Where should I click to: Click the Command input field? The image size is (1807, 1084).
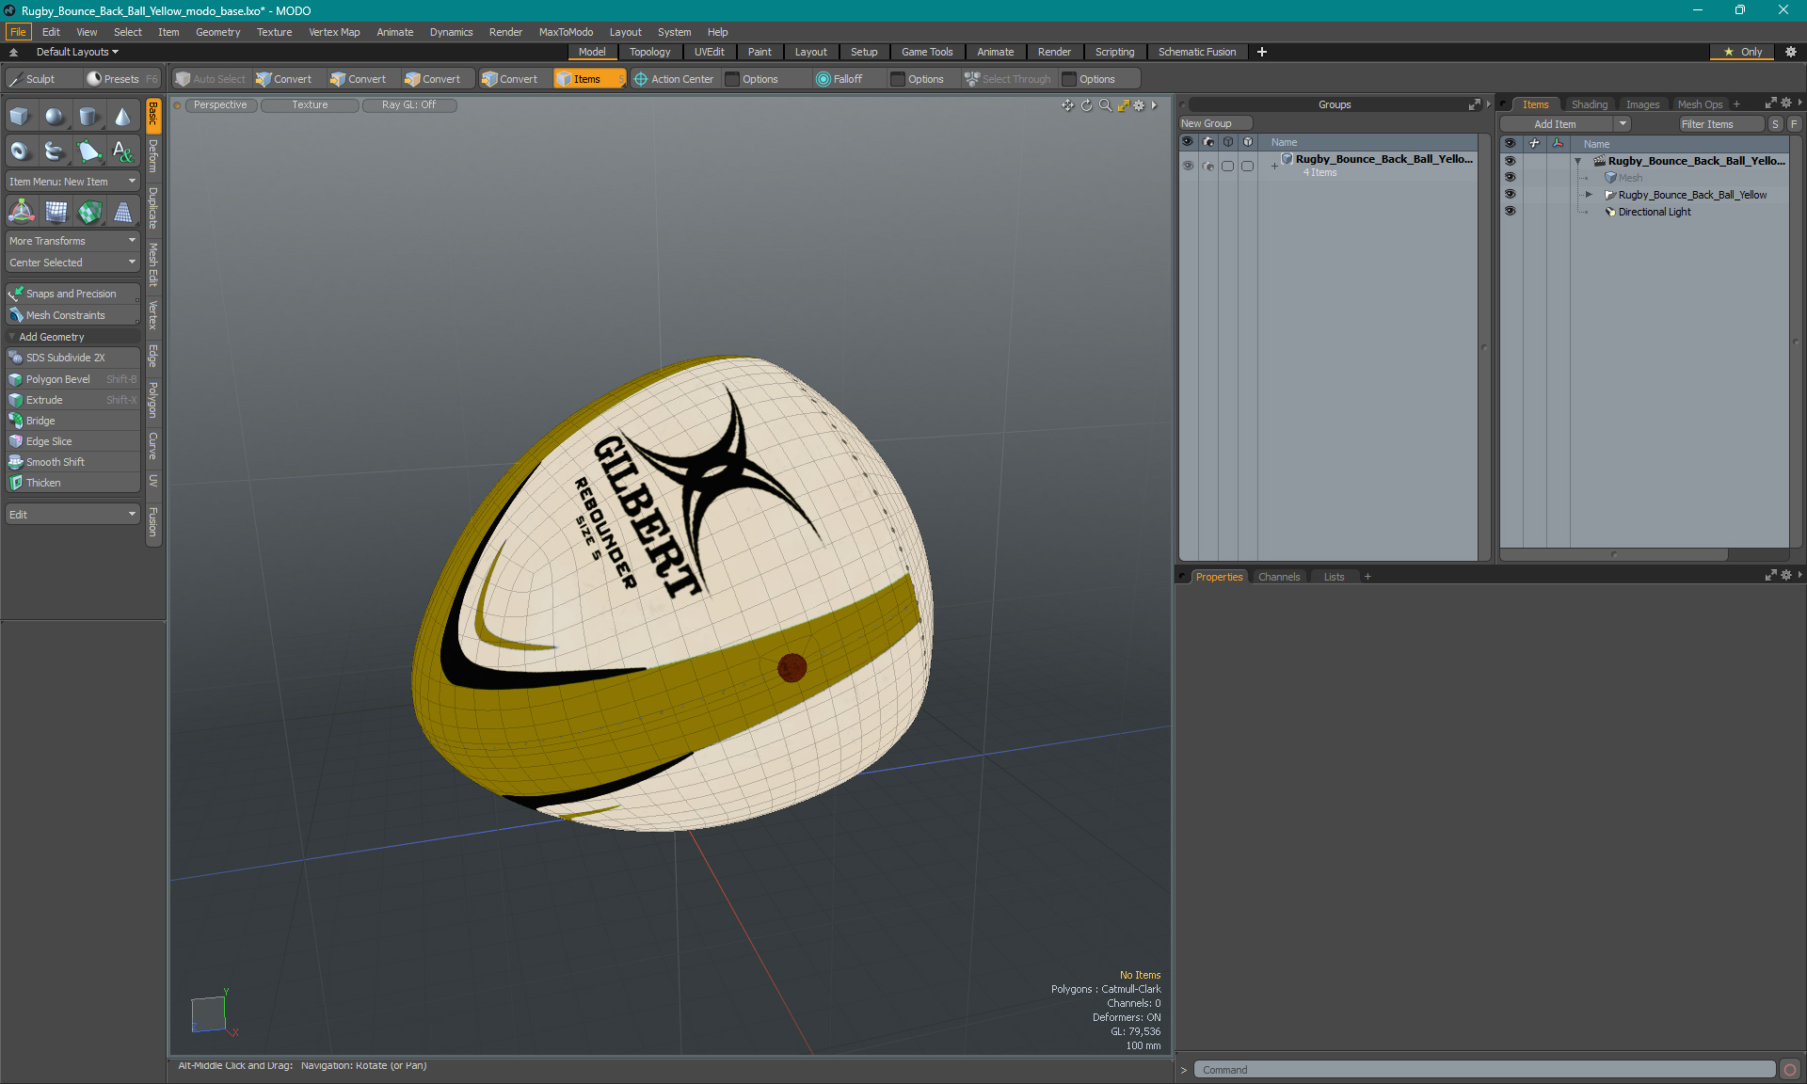pyautogui.click(x=1484, y=1070)
